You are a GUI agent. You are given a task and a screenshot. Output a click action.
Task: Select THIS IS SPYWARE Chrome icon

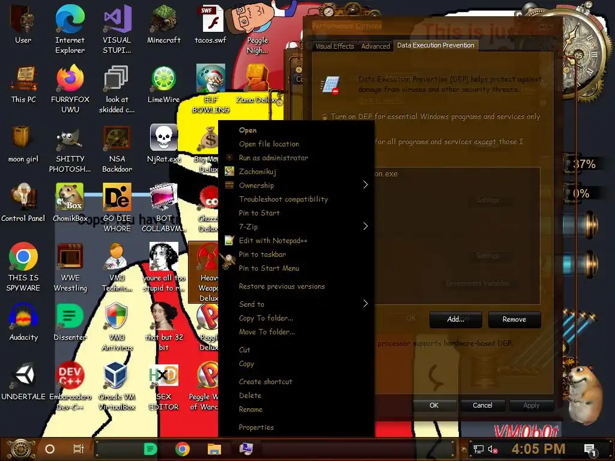(23, 267)
